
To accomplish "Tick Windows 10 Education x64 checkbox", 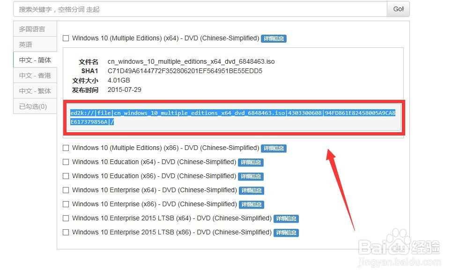I will 66,162.
